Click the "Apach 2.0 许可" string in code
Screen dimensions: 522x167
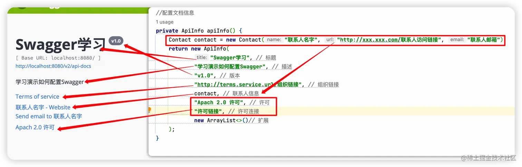click(219, 102)
